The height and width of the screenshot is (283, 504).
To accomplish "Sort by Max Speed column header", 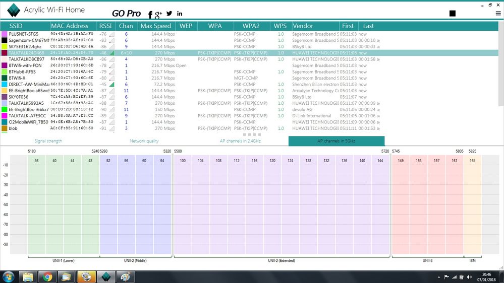I will 156,26.
